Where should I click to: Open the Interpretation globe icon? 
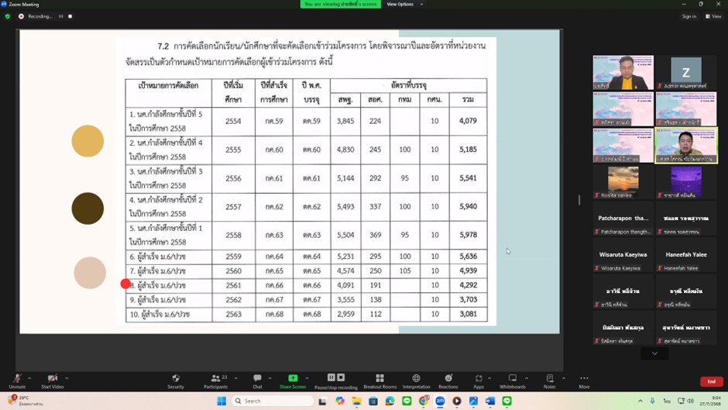[416, 378]
